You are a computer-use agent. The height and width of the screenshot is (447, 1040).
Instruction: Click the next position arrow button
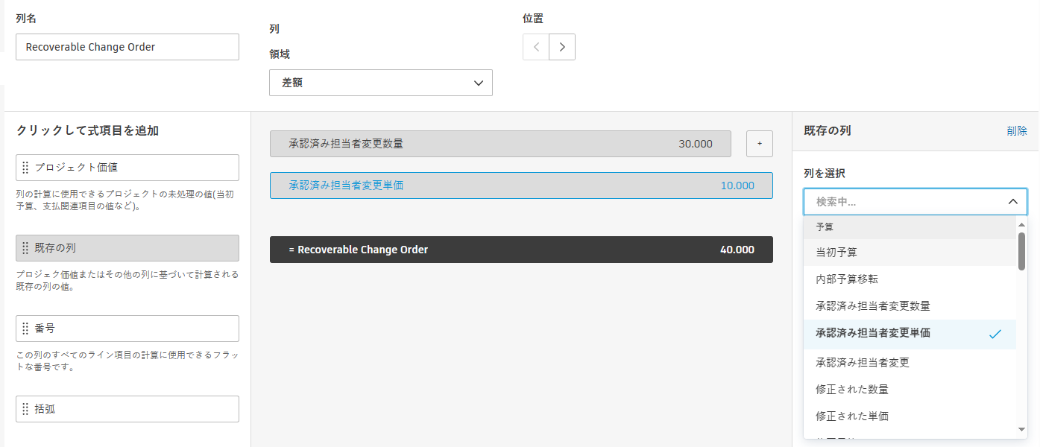click(x=562, y=47)
